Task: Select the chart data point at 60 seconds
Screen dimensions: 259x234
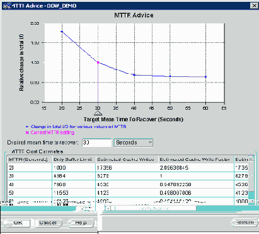Action: tap(205, 77)
